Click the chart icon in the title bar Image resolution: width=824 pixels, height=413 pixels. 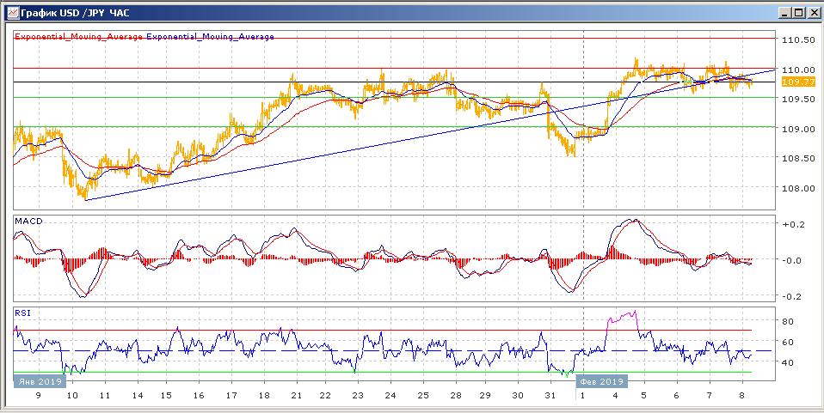(11, 11)
